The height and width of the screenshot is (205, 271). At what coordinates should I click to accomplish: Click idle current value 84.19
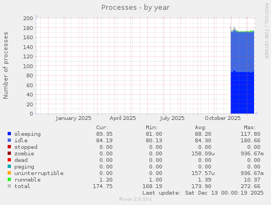(104, 141)
